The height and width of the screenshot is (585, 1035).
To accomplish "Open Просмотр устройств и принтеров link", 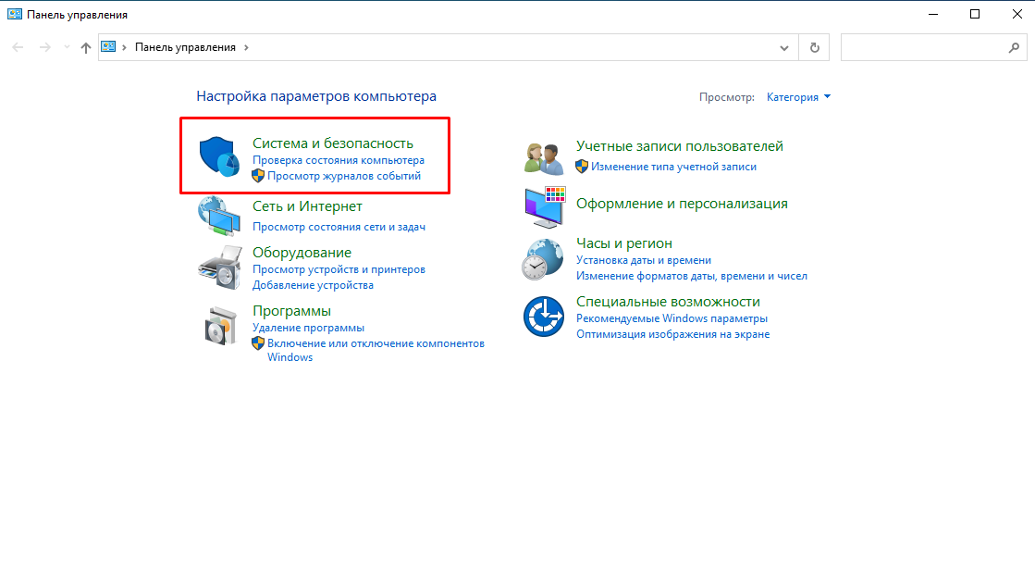I will (339, 269).
